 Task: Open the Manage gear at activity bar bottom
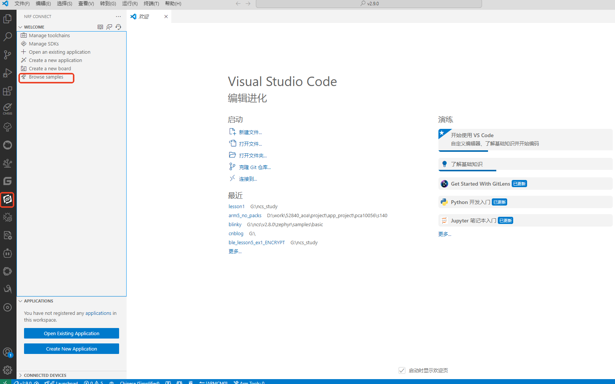pyautogui.click(x=8, y=370)
